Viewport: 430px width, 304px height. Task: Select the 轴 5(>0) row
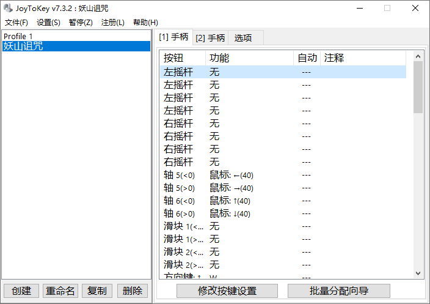(283, 188)
